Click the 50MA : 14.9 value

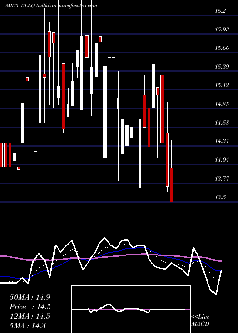click(x=30, y=297)
